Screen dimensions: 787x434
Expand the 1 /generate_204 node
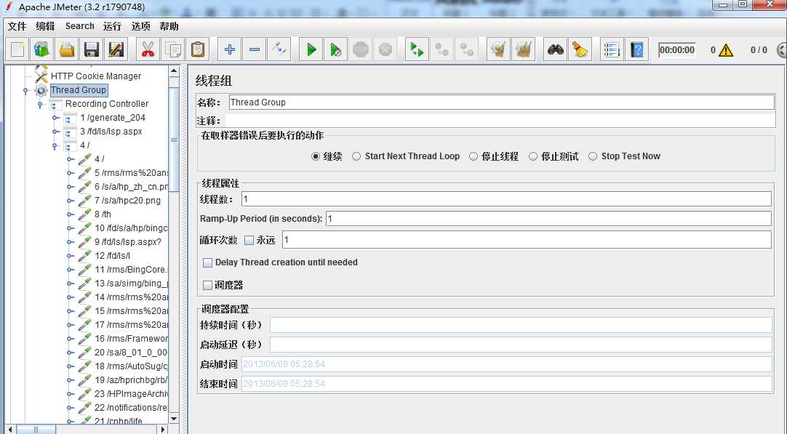coord(55,118)
